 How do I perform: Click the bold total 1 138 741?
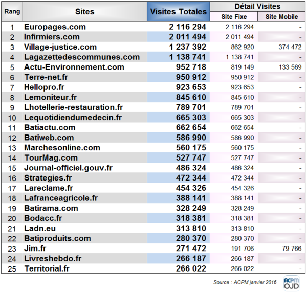point(188,57)
